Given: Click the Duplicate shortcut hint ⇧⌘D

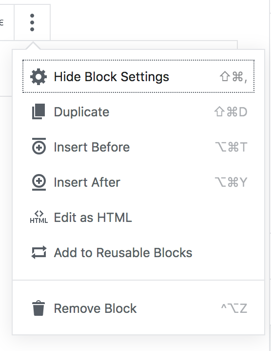Looking at the screenshot, I should tap(231, 111).
